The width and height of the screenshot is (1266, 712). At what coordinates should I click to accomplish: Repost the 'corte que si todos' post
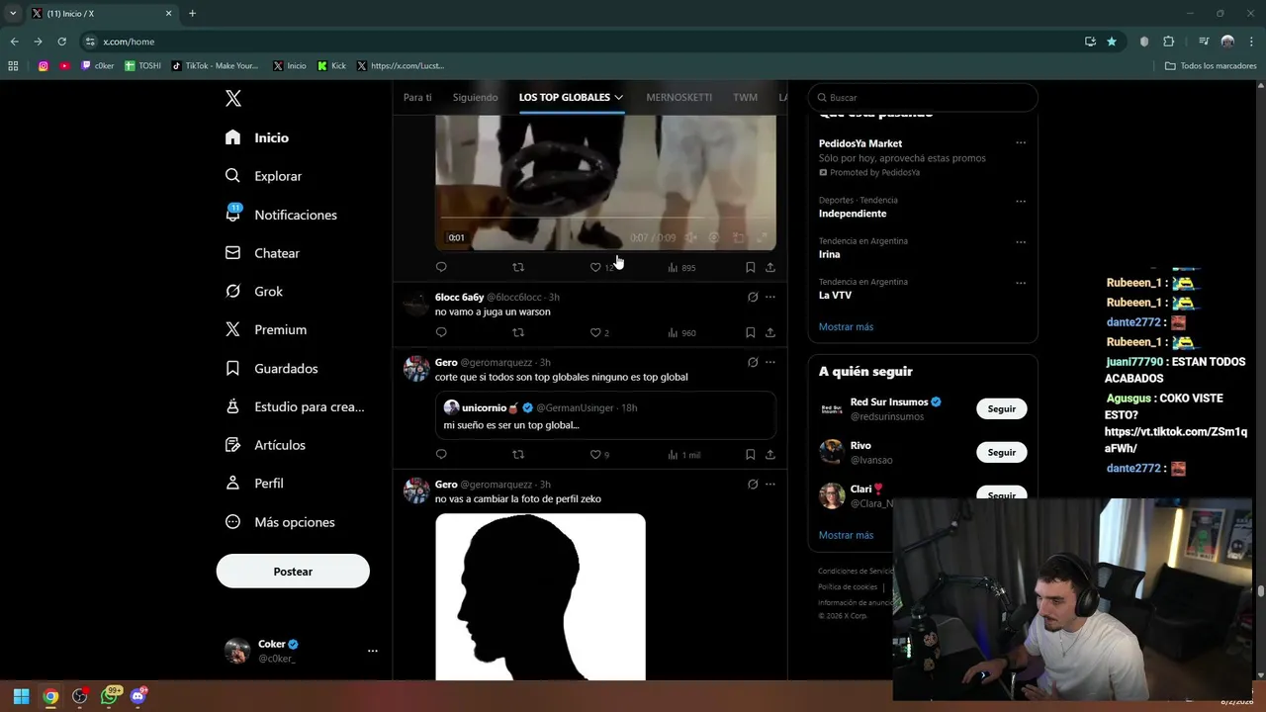click(x=518, y=455)
